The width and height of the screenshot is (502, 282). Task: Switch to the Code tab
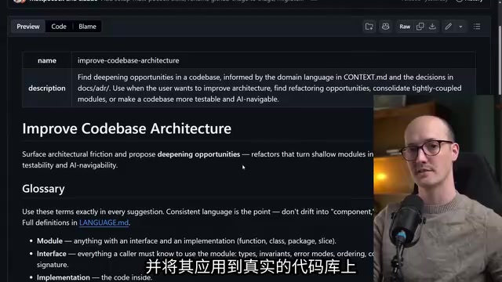tap(59, 27)
